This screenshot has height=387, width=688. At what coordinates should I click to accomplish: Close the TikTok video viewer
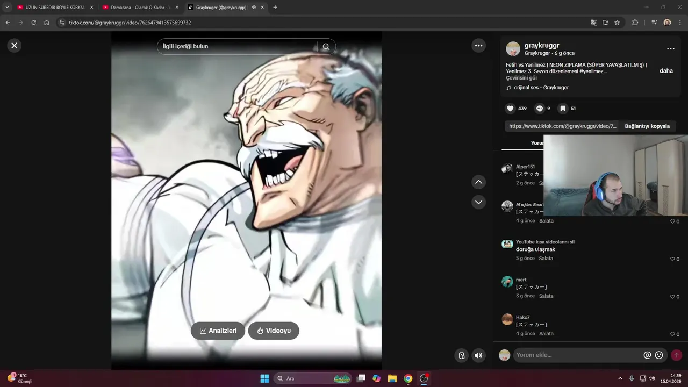15,46
